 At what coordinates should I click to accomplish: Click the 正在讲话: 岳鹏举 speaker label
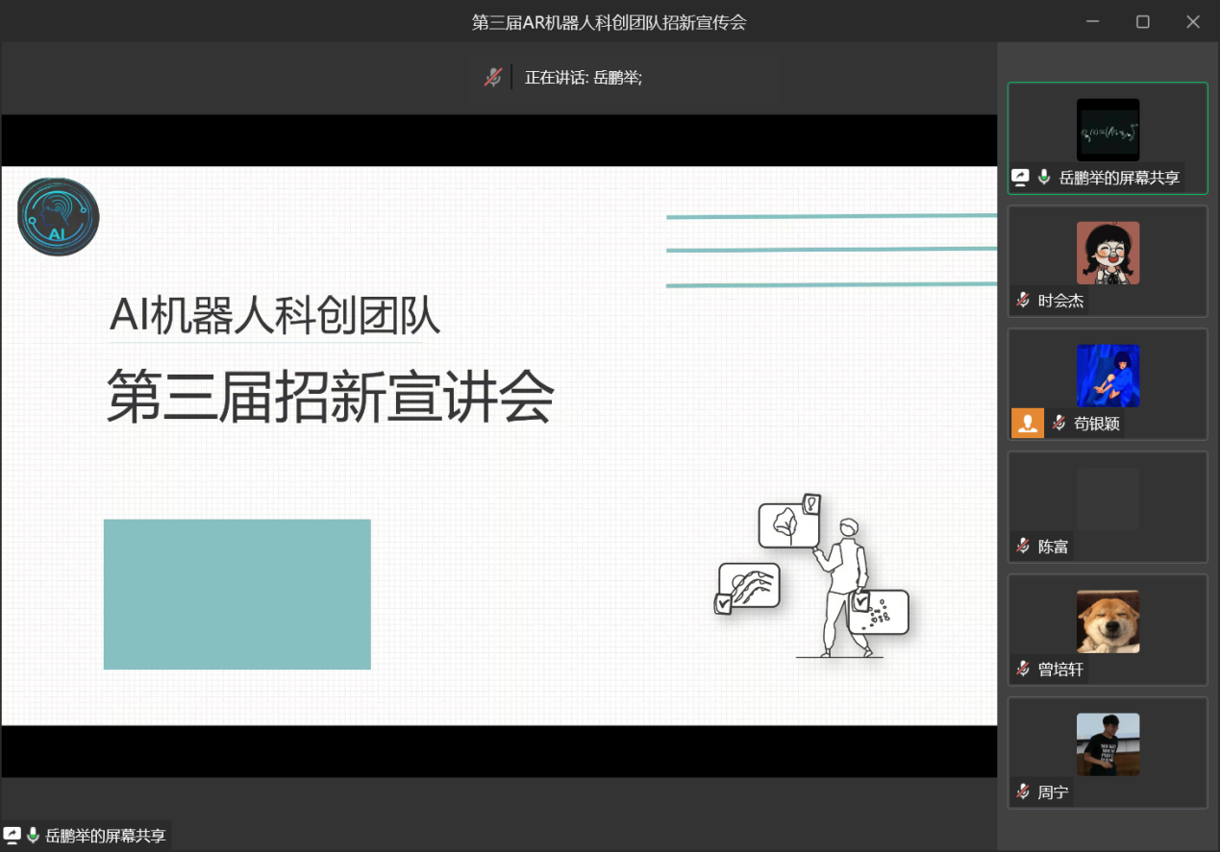tap(583, 78)
